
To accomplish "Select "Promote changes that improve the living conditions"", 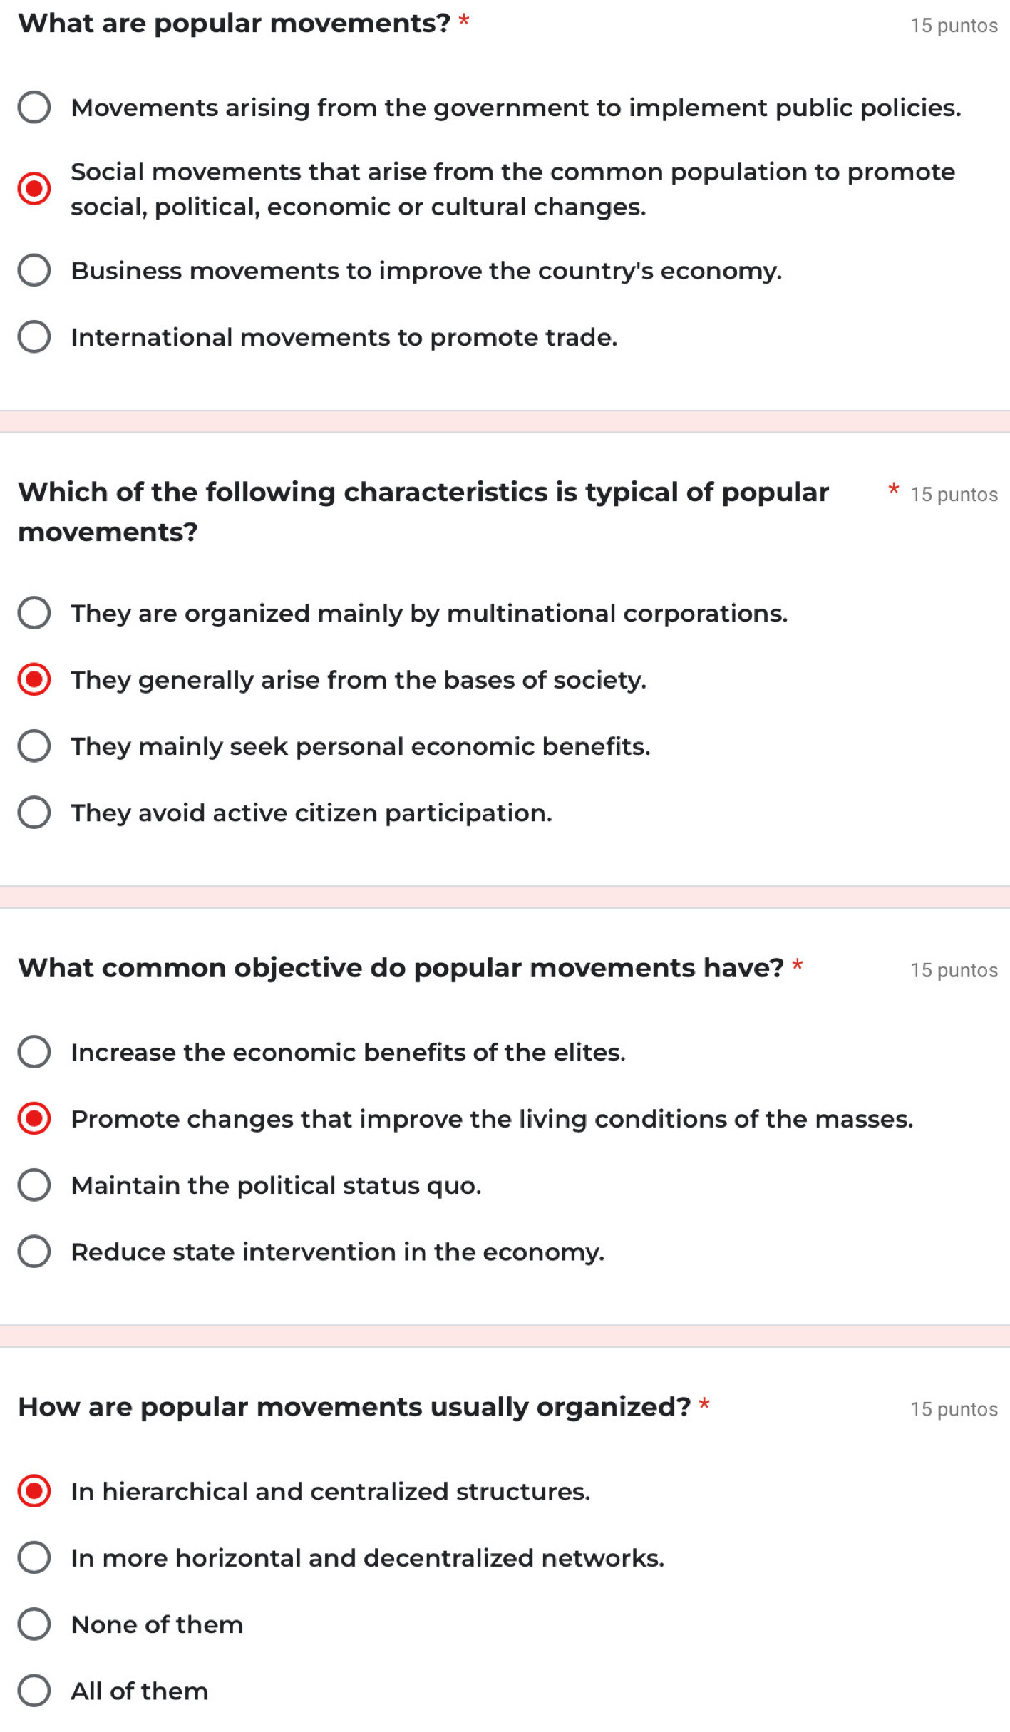I will point(34,1118).
